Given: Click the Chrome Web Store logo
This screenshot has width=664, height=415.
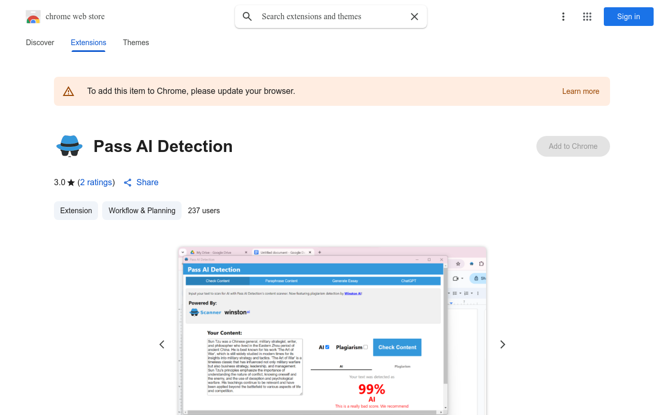Looking at the screenshot, I should click(33, 17).
